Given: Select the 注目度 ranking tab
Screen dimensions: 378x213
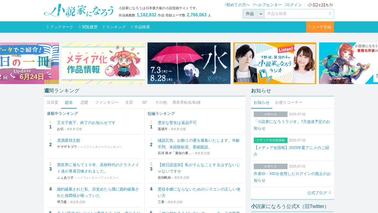Looking at the screenshot, I should 53,102.
